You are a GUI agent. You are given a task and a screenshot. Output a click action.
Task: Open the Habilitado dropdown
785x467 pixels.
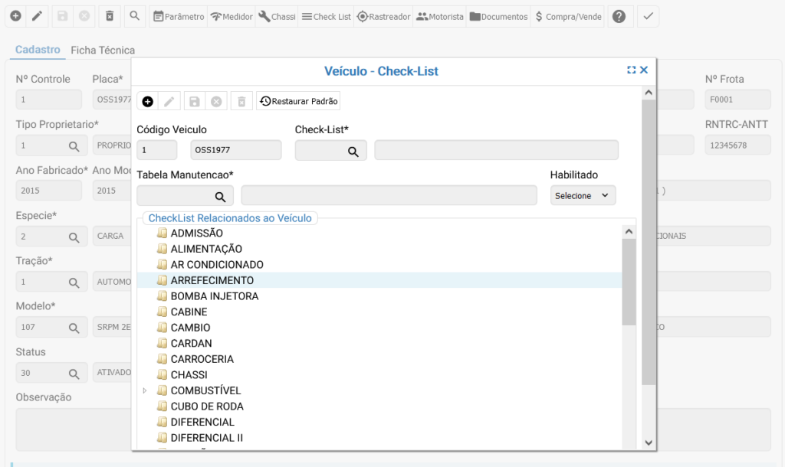coord(583,196)
